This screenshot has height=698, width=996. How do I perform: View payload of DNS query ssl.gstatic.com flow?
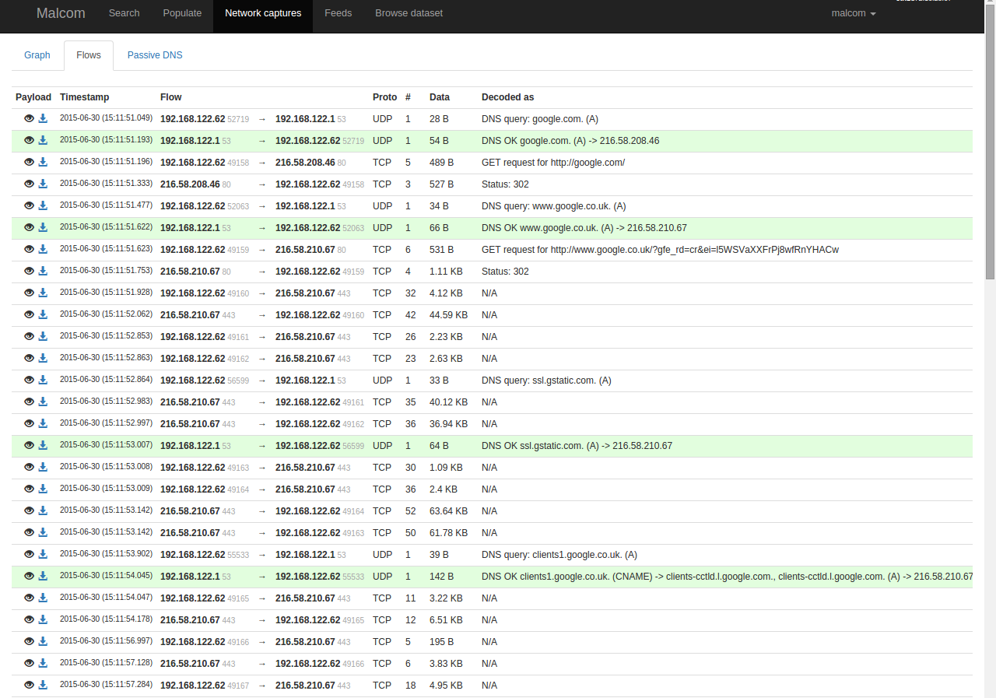[29, 380]
